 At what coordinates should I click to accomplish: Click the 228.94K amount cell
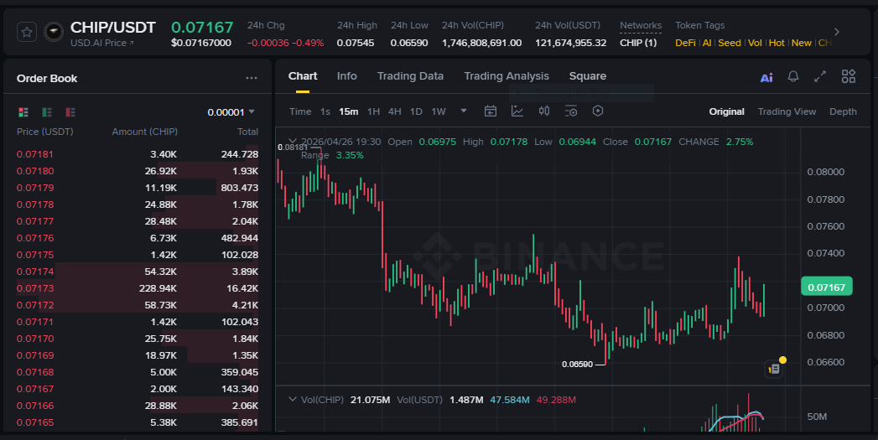point(158,288)
